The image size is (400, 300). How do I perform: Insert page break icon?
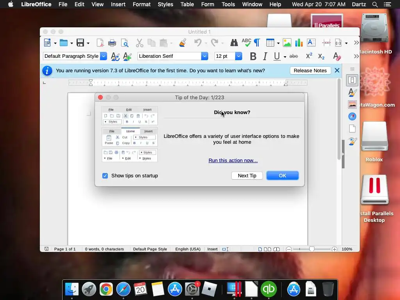327,43
